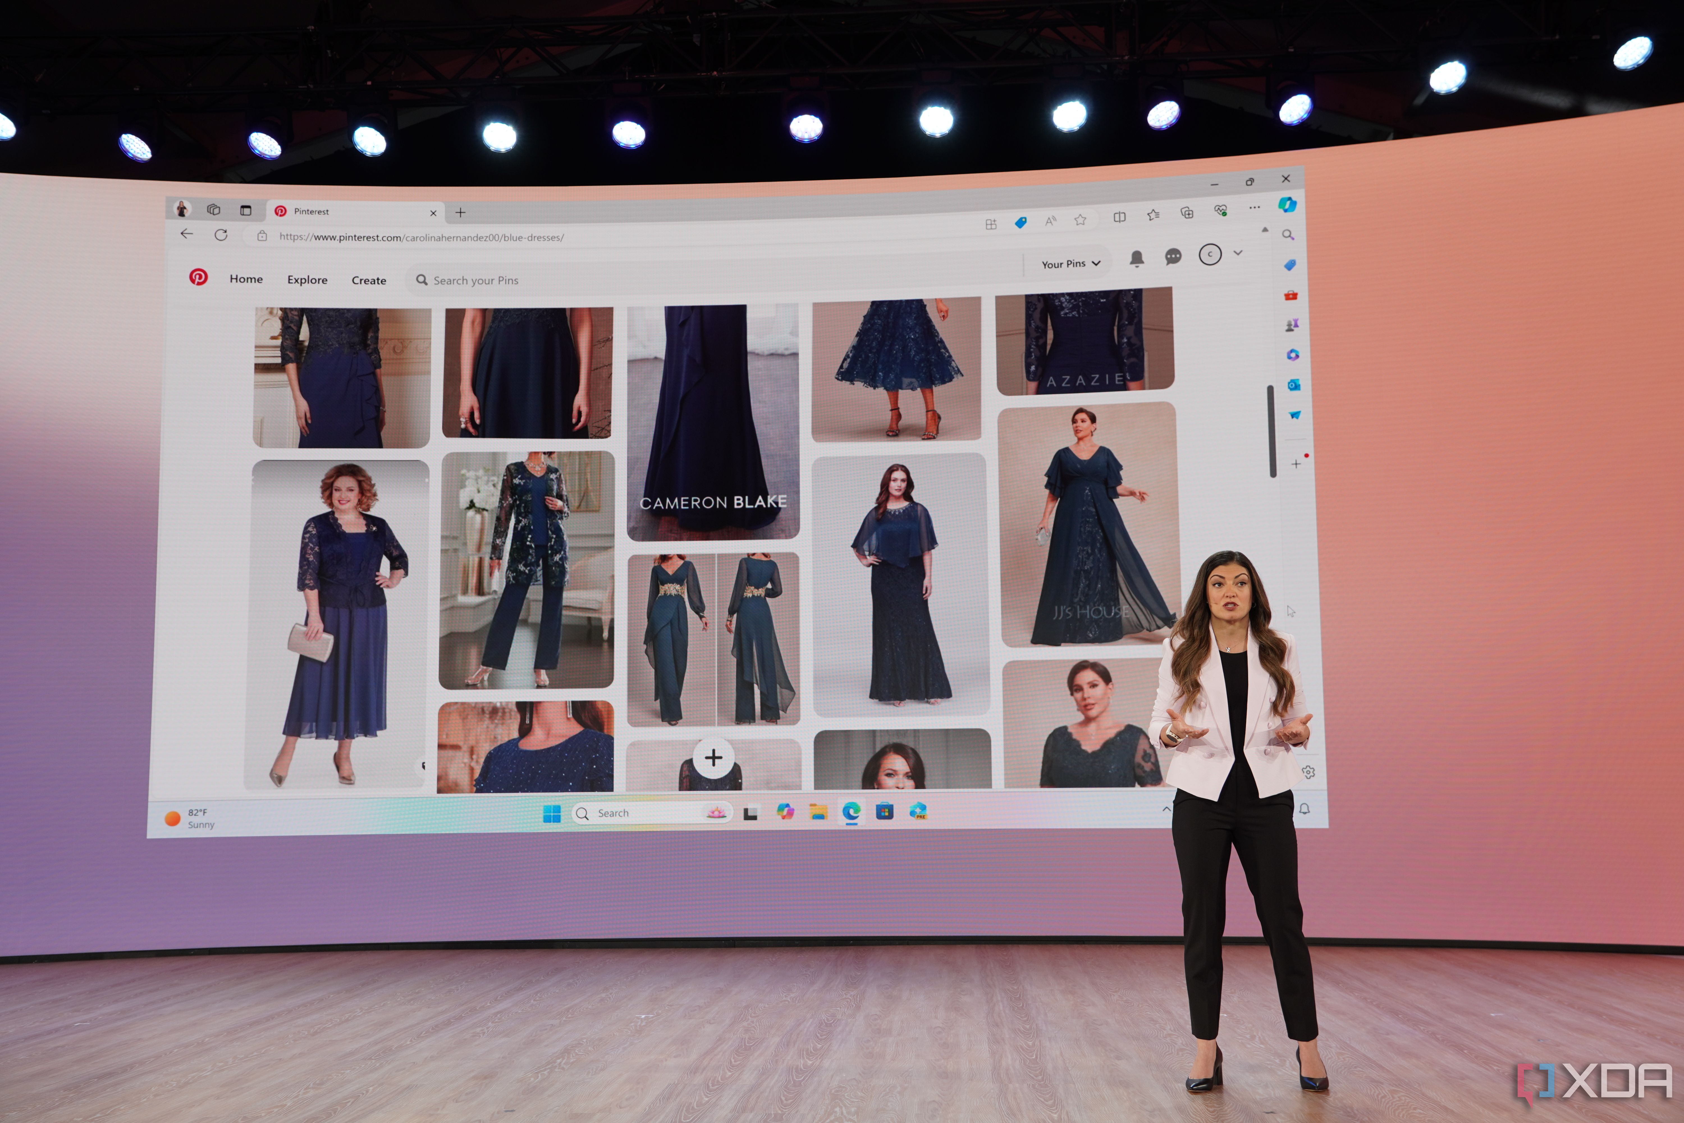Open the Favorites list
This screenshot has height=1123, width=1684.
pyautogui.click(x=1154, y=215)
